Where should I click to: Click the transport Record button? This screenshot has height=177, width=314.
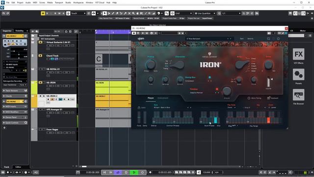[142, 172]
